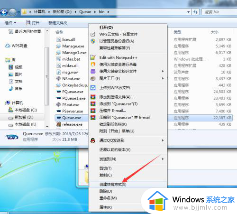Screen dimensions: 237x214
Task: Select 最近访问的位置 in navigation pane
Action: [x=25, y=32]
